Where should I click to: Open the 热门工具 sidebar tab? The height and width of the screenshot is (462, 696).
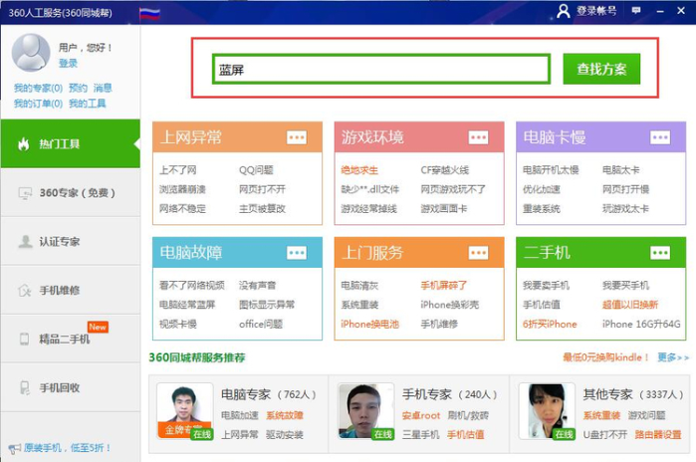(x=60, y=143)
